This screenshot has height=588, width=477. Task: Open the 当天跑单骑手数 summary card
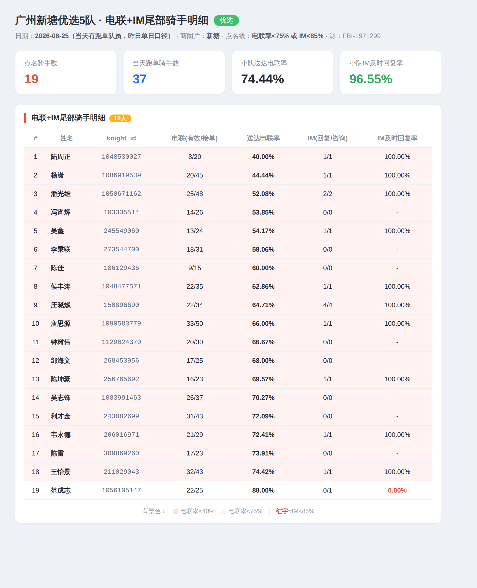tap(174, 72)
